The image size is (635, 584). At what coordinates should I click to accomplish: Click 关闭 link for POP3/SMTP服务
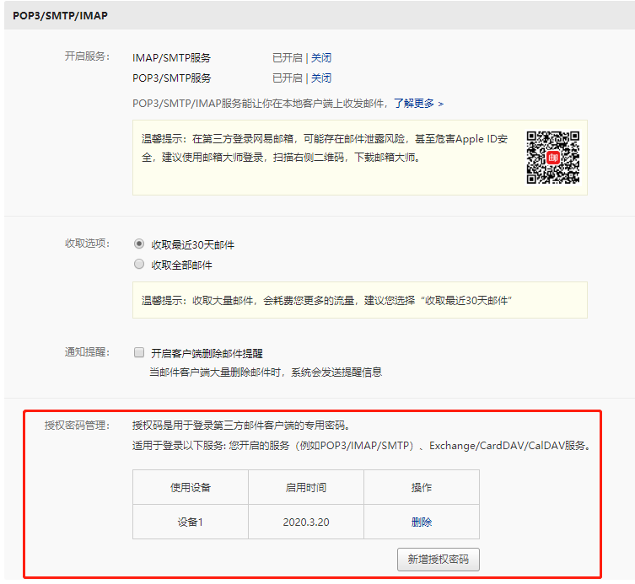(x=321, y=78)
